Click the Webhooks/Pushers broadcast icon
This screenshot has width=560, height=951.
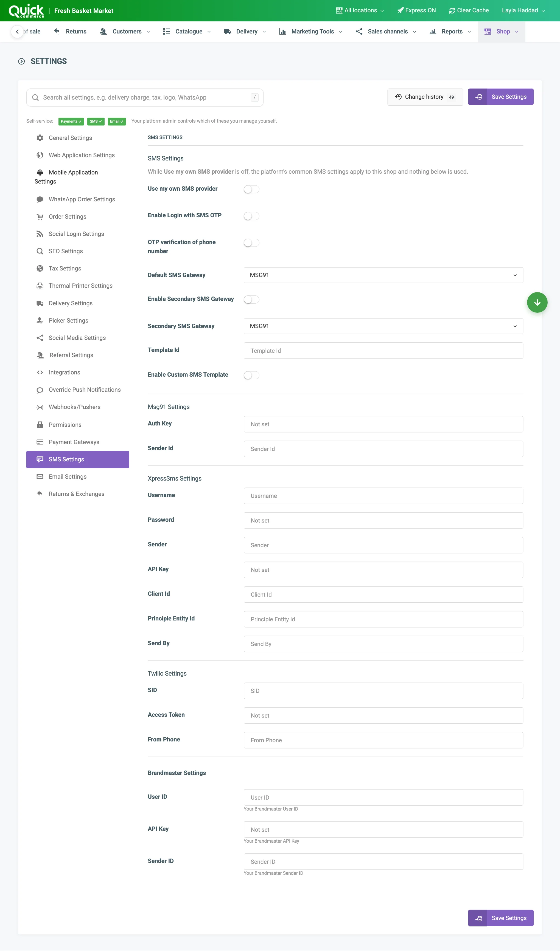(x=40, y=407)
